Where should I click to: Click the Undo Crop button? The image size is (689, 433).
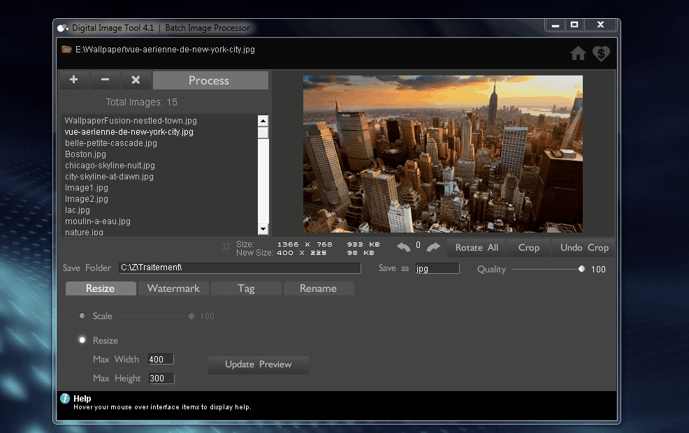coord(584,248)
